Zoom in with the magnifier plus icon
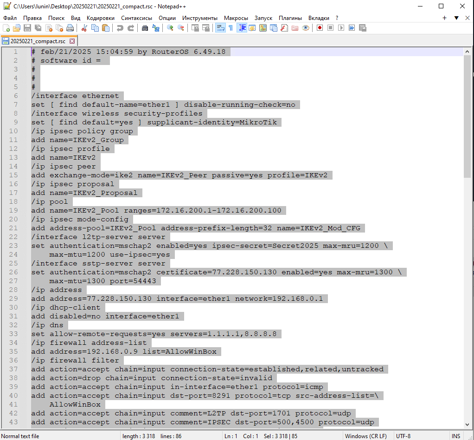 pyautogui.click(x=170, y=28)
